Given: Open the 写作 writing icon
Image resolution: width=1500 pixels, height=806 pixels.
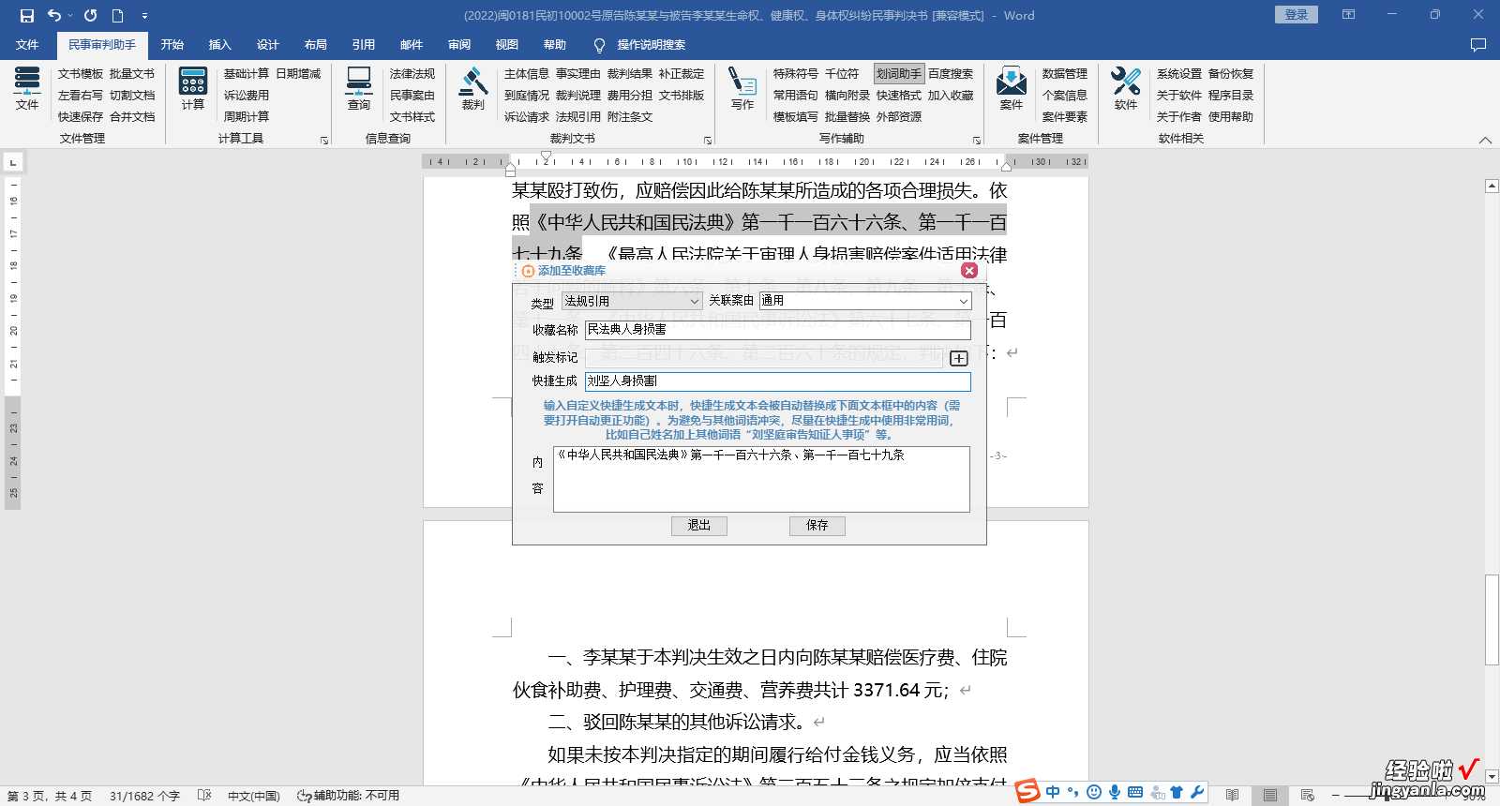Looking at the screenshot, I should pyautogui.click(x=742, y=88).
